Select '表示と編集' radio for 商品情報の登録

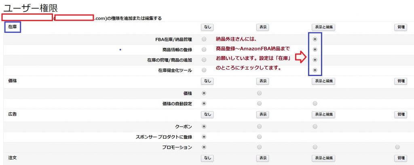pyautogui.click(x=315, y=49)
